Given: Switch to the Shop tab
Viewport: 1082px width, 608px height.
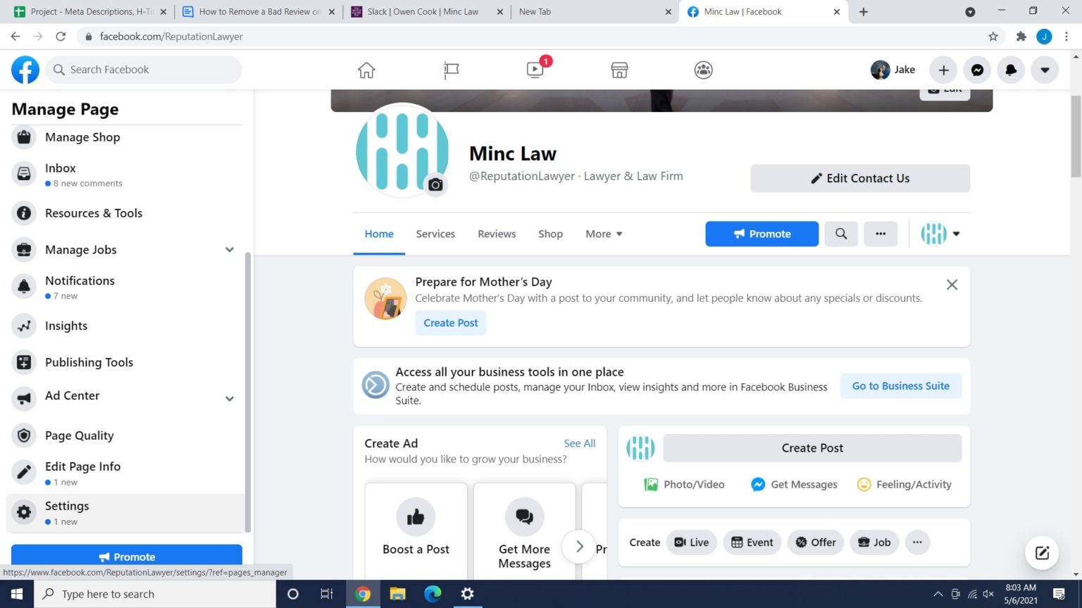Looking at the screenshot, I should [x=550, y=234].
